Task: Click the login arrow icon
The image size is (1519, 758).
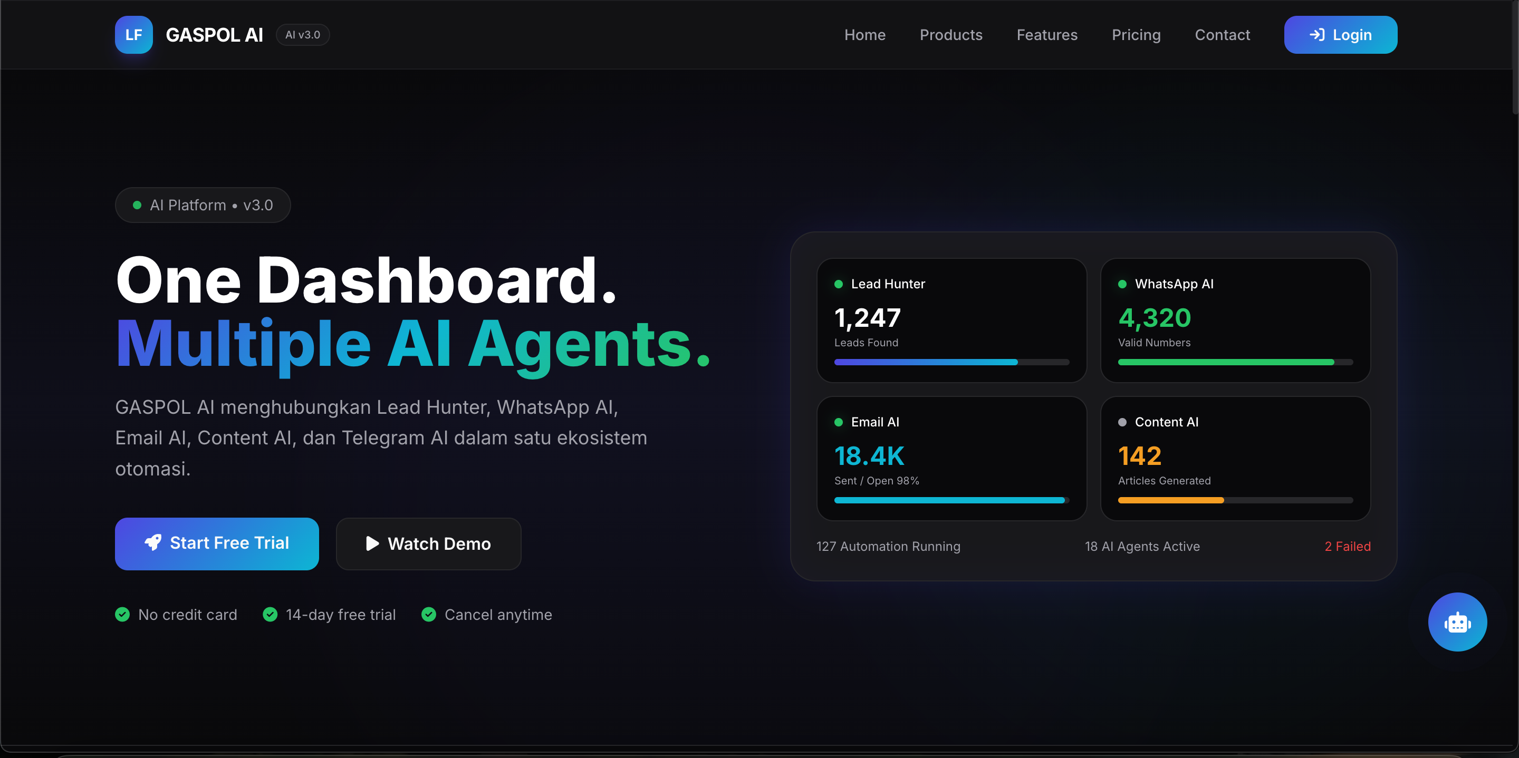Action: click(1317, 35)
